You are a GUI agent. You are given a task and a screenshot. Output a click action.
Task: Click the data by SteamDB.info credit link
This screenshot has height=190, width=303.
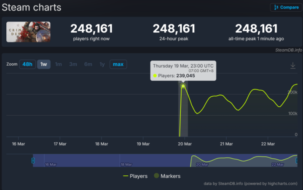tap(250, 184)
